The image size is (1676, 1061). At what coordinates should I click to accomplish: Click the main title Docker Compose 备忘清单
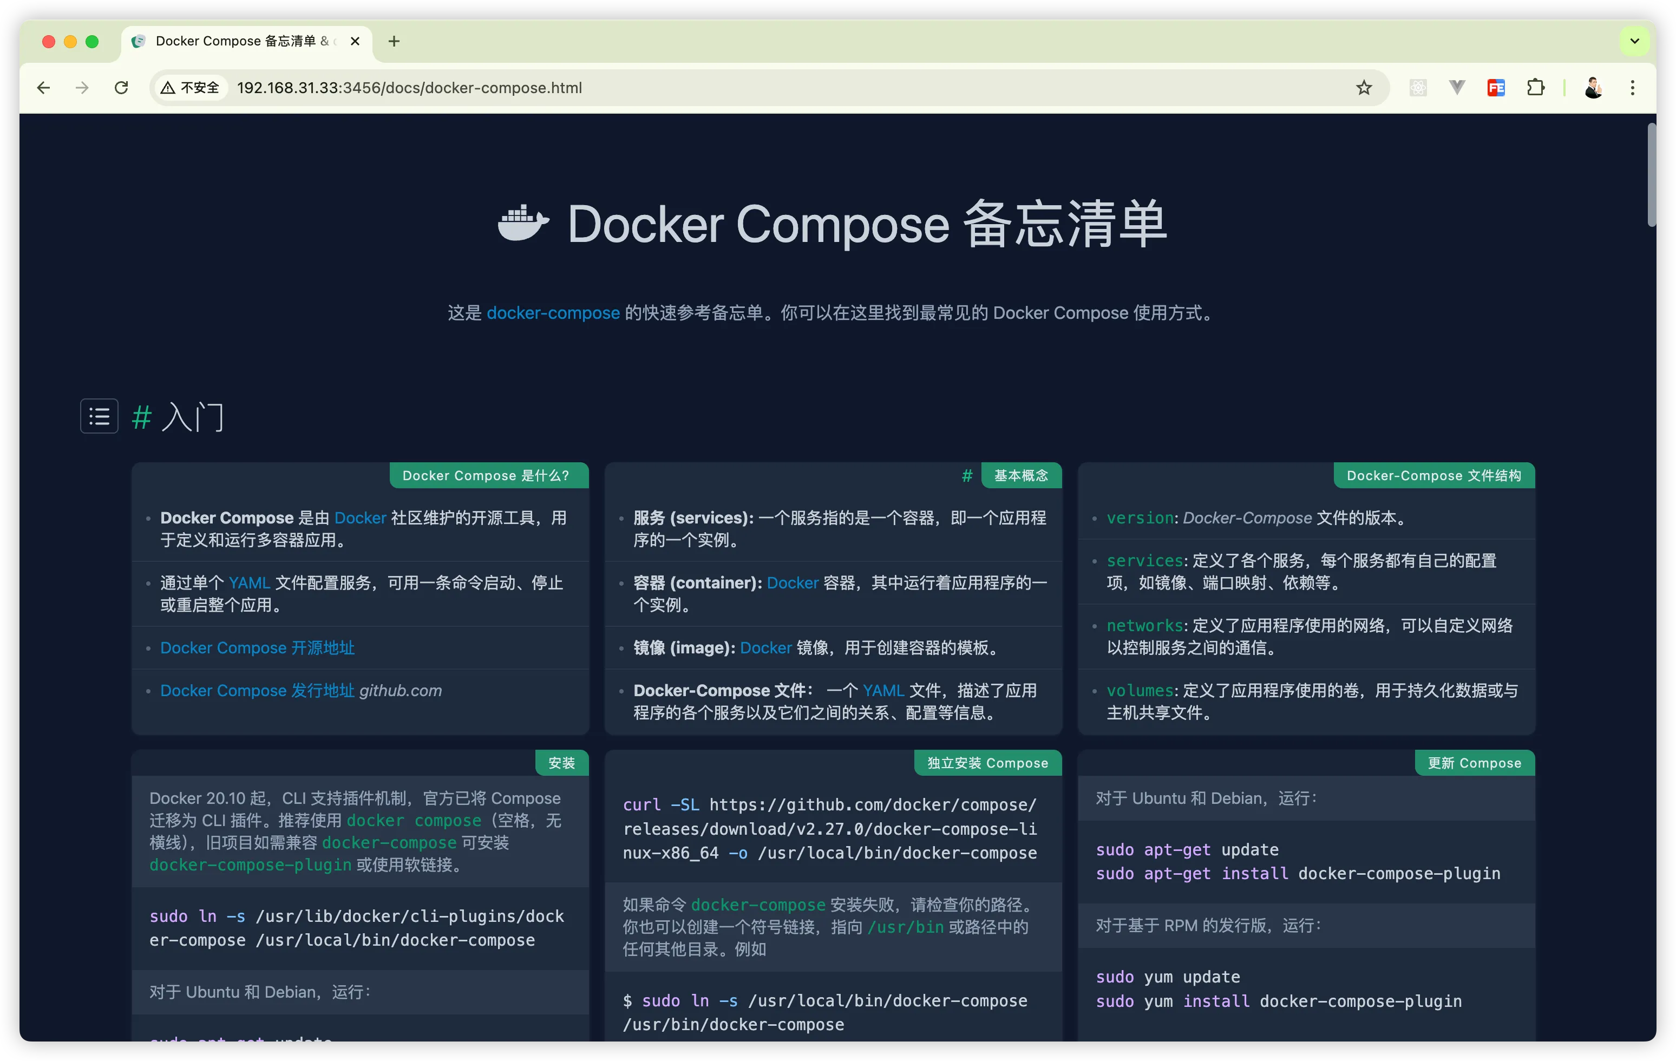867,224
